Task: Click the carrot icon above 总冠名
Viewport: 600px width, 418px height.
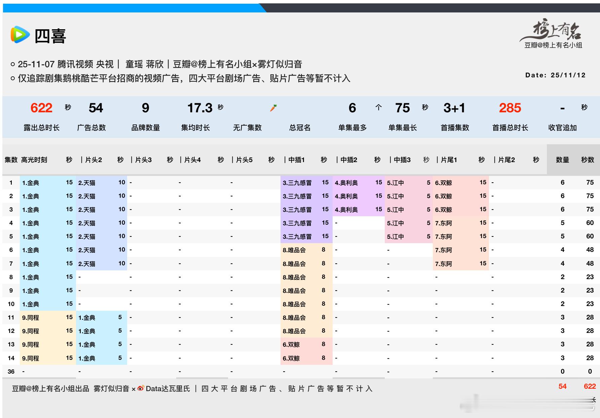Action: (273, 108)
